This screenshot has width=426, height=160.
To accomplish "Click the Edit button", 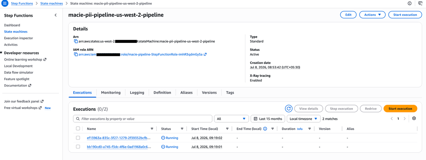I will point(348,15).
